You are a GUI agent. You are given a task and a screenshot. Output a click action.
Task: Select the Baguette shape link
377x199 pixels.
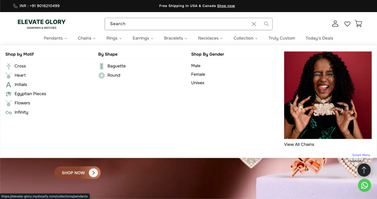click(x=116, y=66)
